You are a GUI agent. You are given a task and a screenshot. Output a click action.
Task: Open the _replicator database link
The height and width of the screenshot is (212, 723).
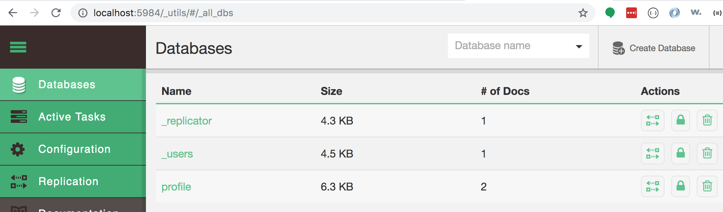point(187,121)
